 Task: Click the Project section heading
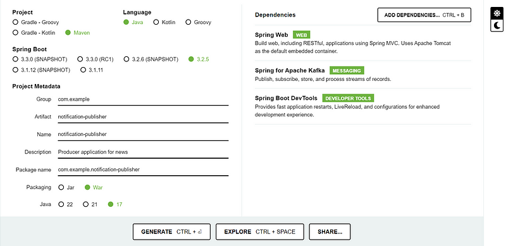(x=22, y=12)
